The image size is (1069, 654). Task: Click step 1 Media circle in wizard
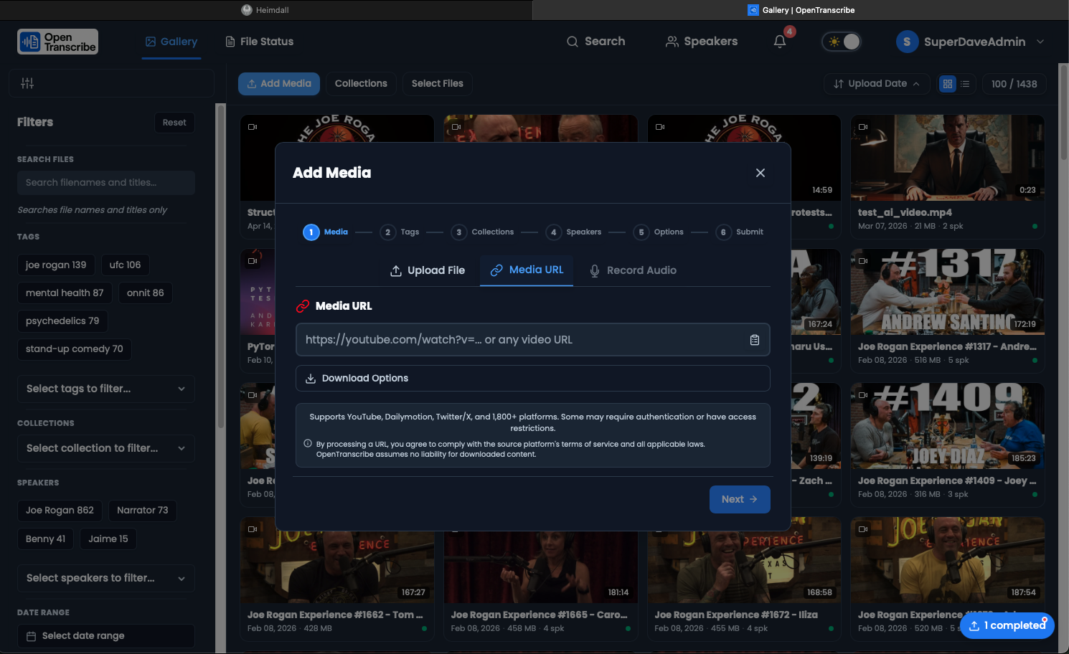click(311, 232)
